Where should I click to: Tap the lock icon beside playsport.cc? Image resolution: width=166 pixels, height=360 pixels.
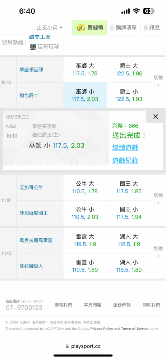pos(67,346)
